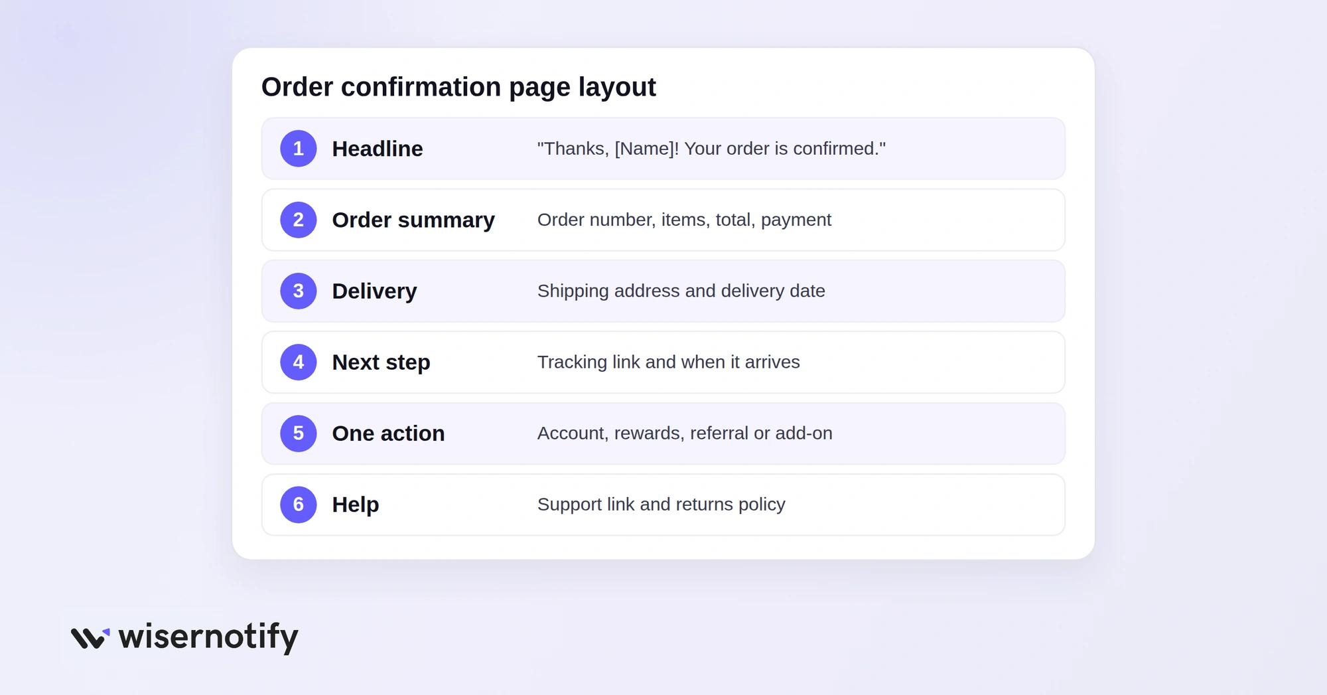The width and height of the screenshot is (1327, 695).
Task: Click the number 4 badge beside Next step
Action: (x=299, y=362)
